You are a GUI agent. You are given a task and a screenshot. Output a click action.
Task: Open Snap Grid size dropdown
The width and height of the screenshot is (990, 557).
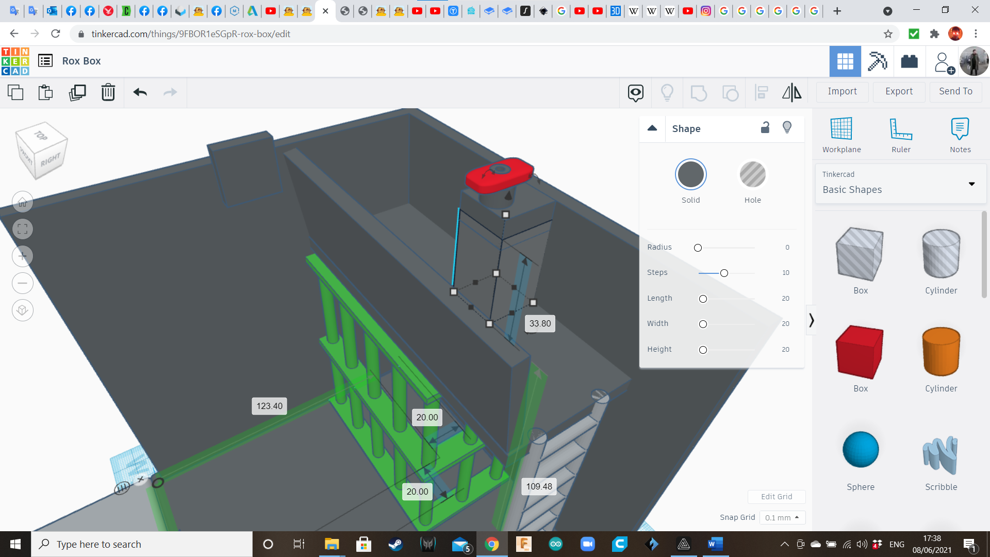(782, 517)
